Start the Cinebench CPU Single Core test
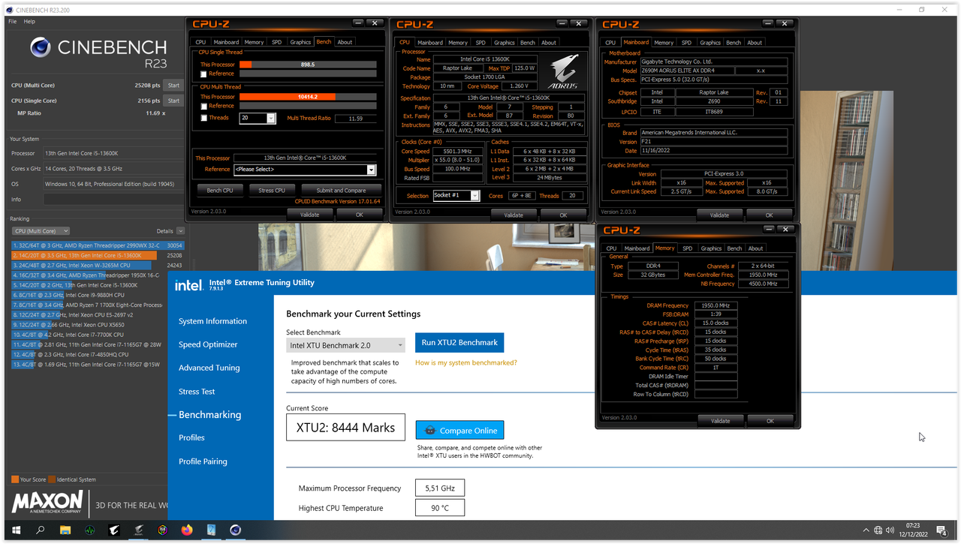This screenshot has height=544, width=961. point(173,101)
